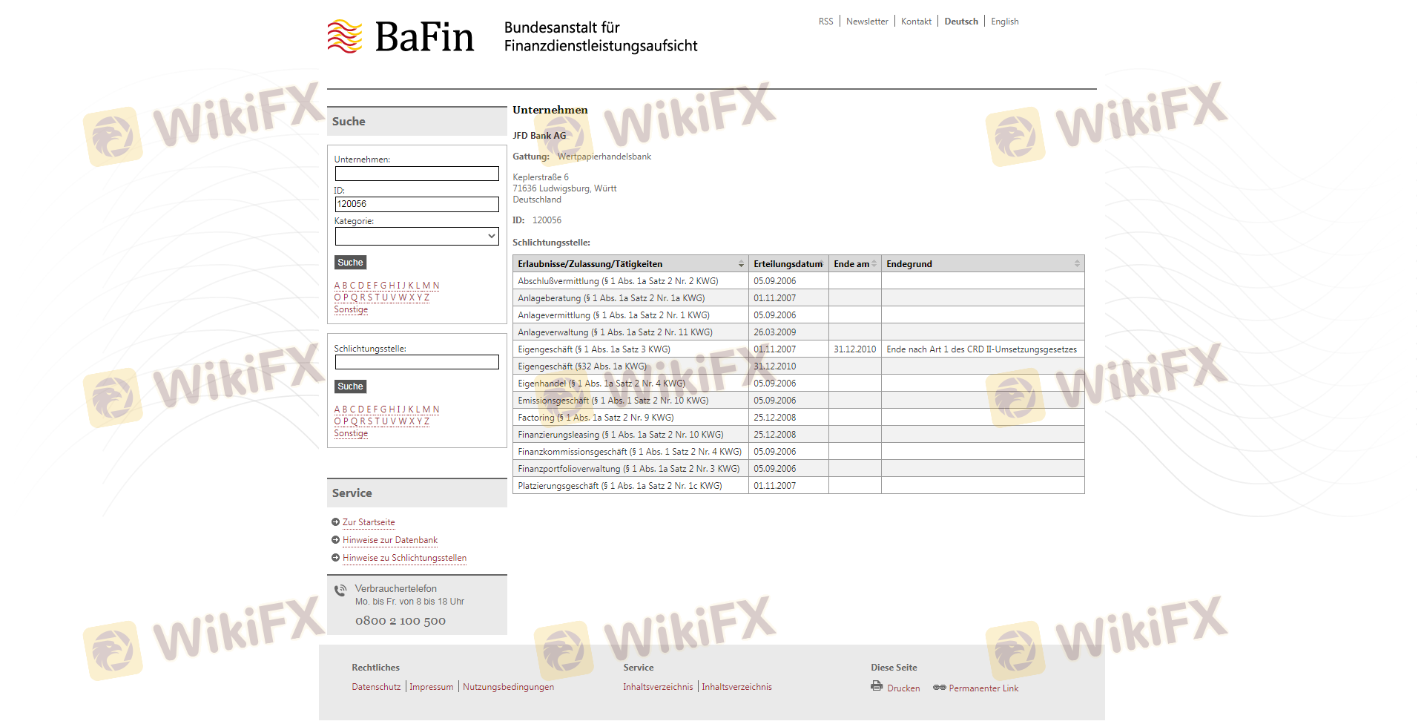The height and width of the screenshot is (724, 1424).
Task: Click the printer icon next to Drucken
Action: (x=877, y=686)
